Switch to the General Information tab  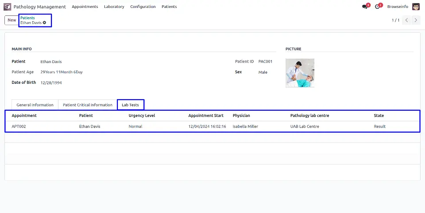pyautogui.click(x=35, y=105)
